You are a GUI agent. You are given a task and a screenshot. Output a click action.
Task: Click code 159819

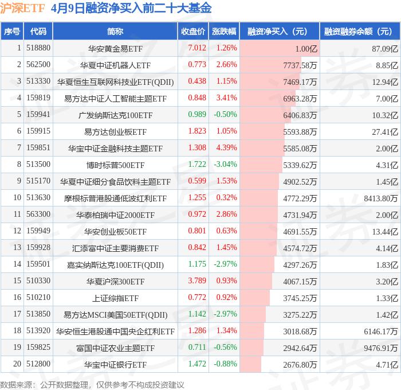[38, 98]
